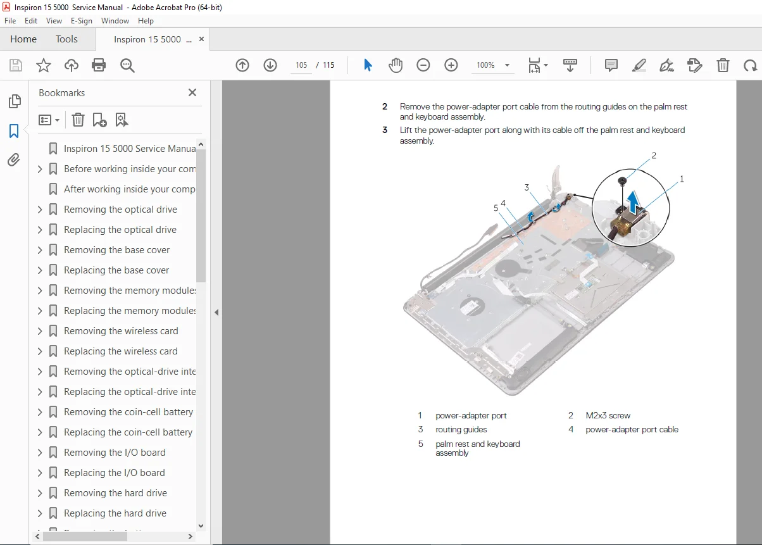Open Page Thumbnails panel
The image size is (762, 545).
click(14, 101)
